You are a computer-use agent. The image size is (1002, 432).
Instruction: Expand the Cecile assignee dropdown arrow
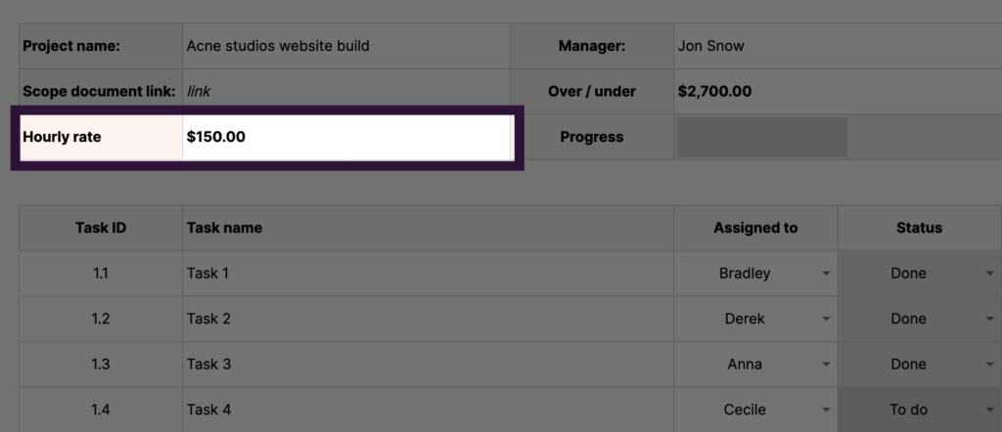(x=826, y=410)
